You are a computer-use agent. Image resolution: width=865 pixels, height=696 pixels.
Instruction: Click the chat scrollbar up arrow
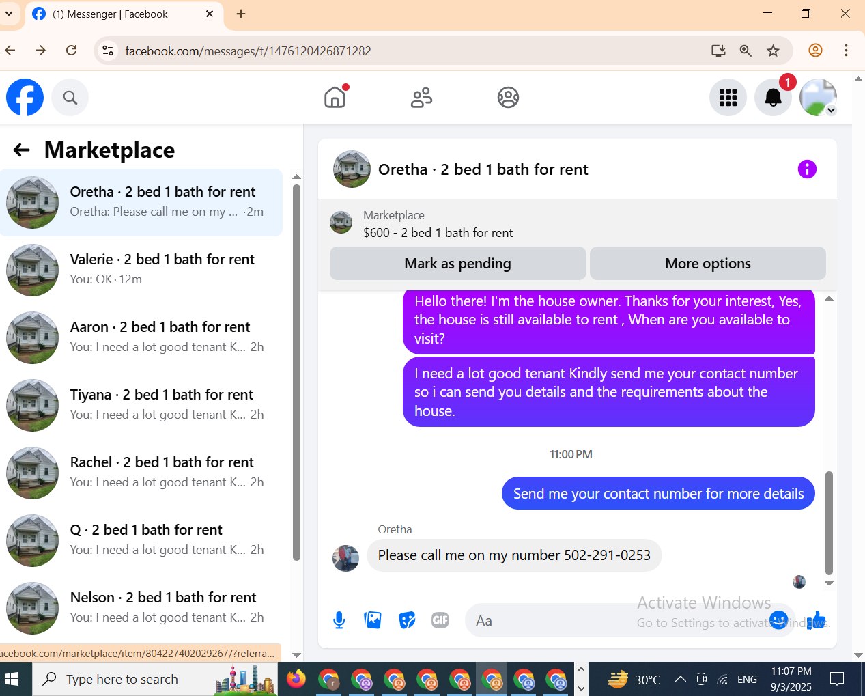pos(829,298)
